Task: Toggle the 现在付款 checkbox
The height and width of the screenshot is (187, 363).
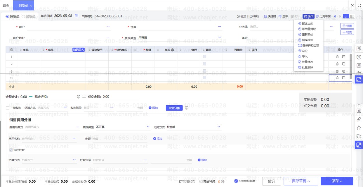Action: click(x=11, y=150)
